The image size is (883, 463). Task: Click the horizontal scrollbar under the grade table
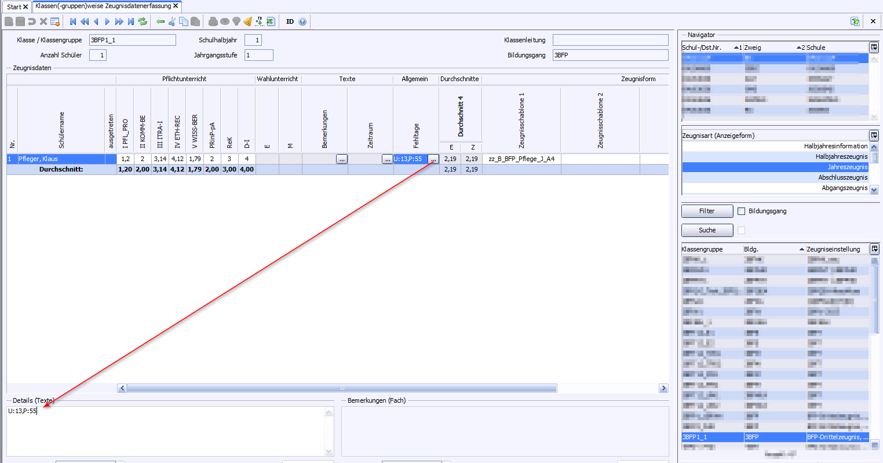tap(341, 388)
